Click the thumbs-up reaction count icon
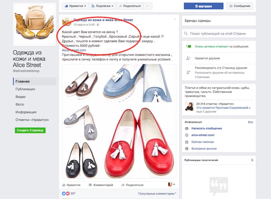Screen dimensions: 271x199 coord(64,193)
